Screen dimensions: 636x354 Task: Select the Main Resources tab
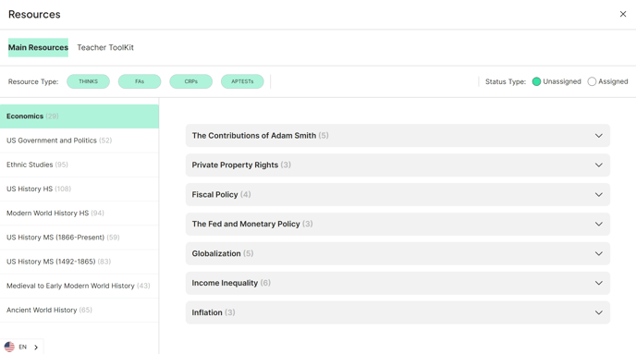click(x=38, y=47)
